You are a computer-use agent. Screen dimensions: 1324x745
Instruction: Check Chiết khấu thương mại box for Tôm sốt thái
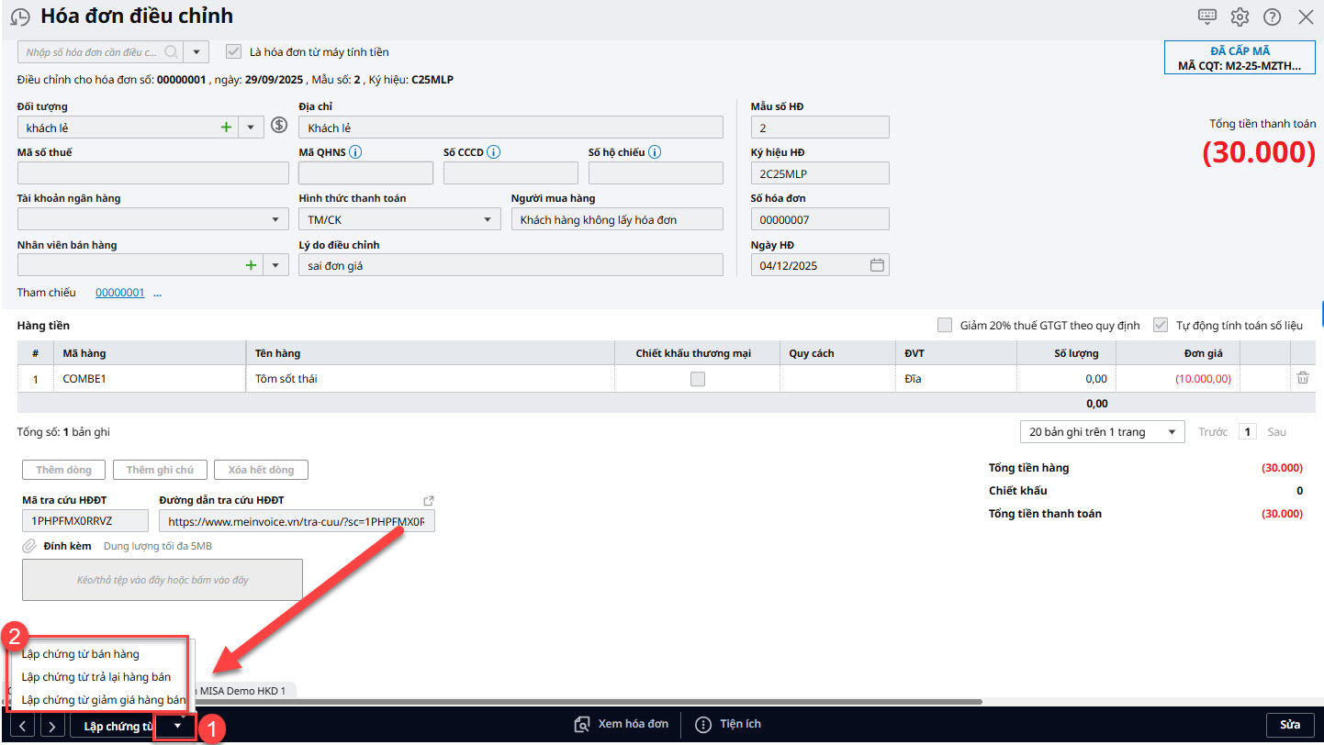pyautogui.click(x=698, y=379)
